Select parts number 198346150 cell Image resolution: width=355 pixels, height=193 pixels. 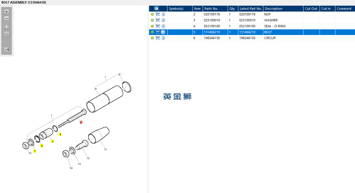[215, 38]
